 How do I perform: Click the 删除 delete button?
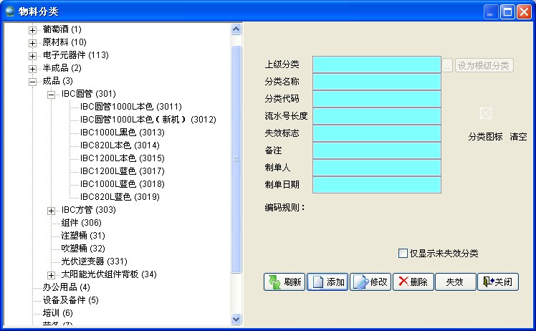pyautogui.click(x=413, y=282)
